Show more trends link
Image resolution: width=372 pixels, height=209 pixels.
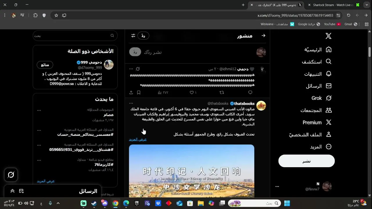[x=46, y=181]
